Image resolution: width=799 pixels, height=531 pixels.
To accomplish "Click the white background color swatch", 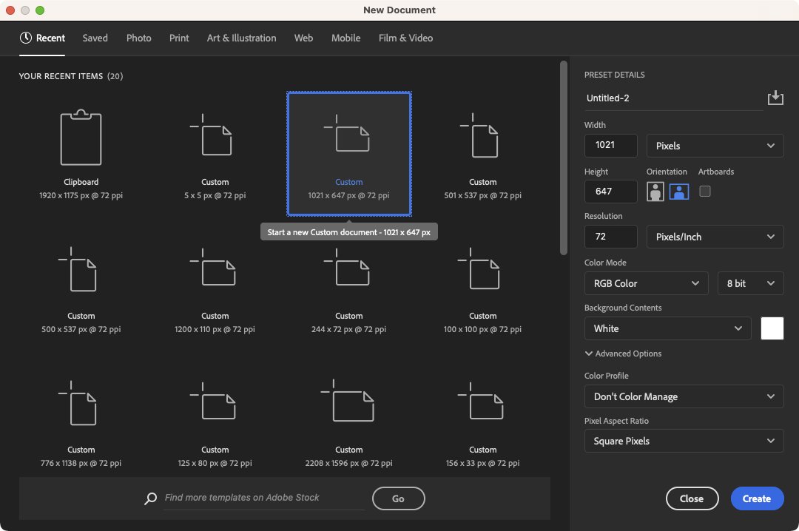I will point(772,328).
